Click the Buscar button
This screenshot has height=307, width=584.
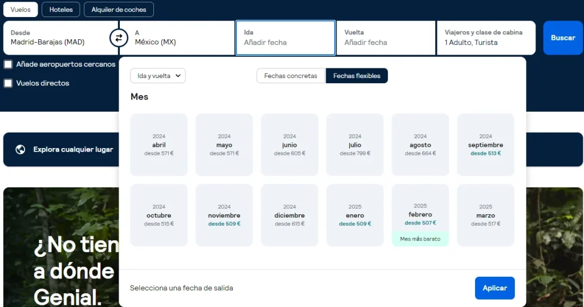click(x=563, y=38)
